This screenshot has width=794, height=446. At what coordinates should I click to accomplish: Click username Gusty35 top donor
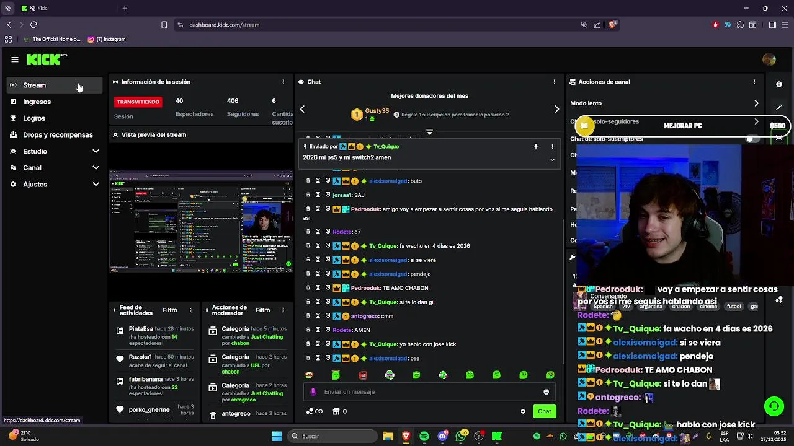pyautogui.click(x=377, y=111)
